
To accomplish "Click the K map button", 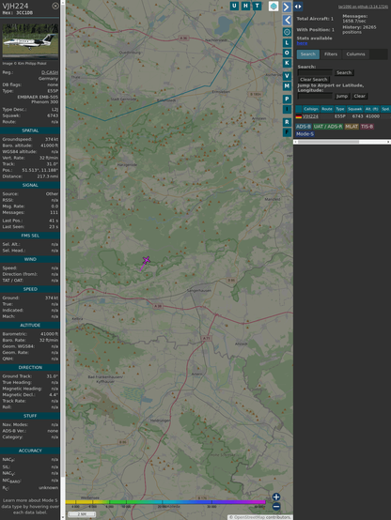I will (x=287, y=63).
